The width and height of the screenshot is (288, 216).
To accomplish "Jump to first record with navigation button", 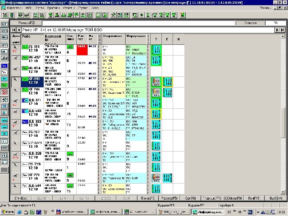I will 14,30.
